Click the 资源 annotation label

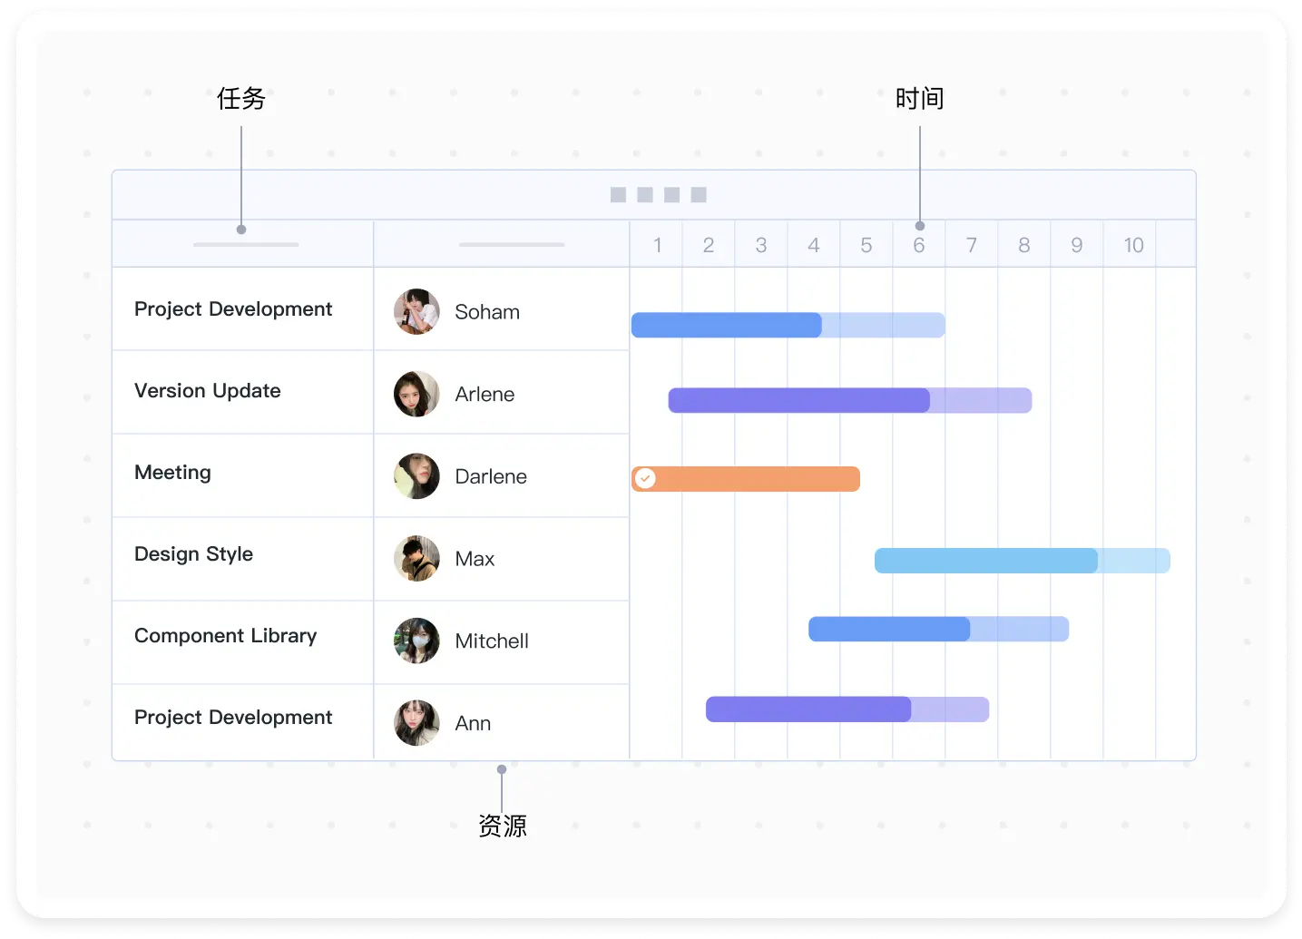click(503, 827)
